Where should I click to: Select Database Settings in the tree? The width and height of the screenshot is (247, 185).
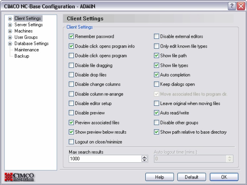tap(31, 43)
